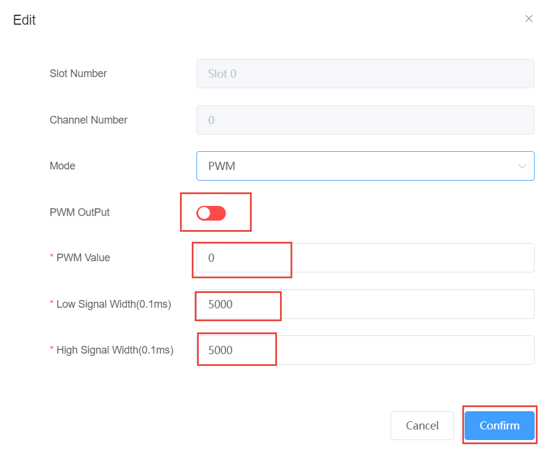Image resolution: width=547 pixels, height=453 pixels.
Task: Click the Channel Number label
Action: tap(88, 120)
